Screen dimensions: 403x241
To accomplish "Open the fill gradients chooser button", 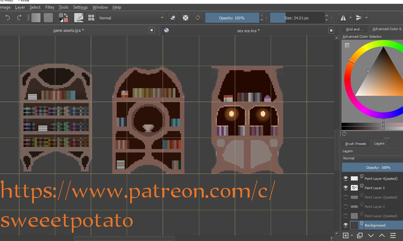I will pos(36,18).
